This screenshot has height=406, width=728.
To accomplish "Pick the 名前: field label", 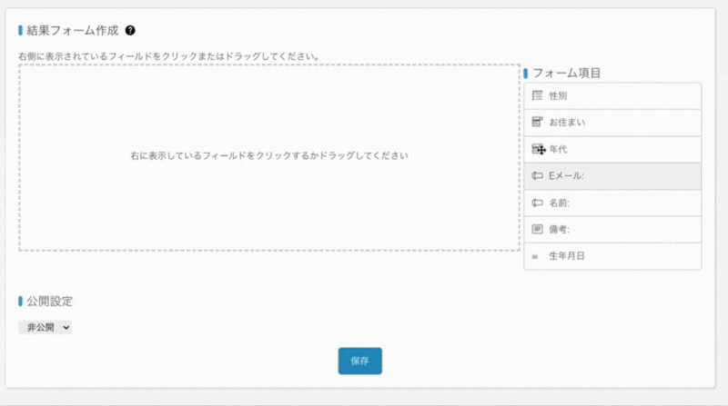I will [560, 203].
